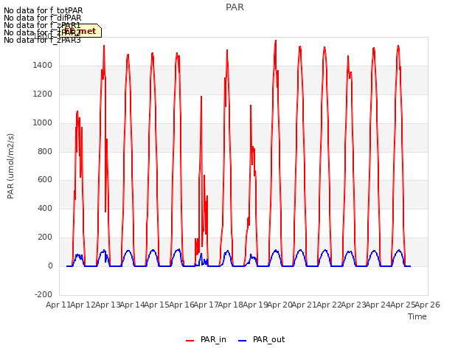The height and width of the screenshot is (354, 472).
Task: Click the Apr 14 x-axis tick label
Action: pyautogui.click(x=132, y=305)
